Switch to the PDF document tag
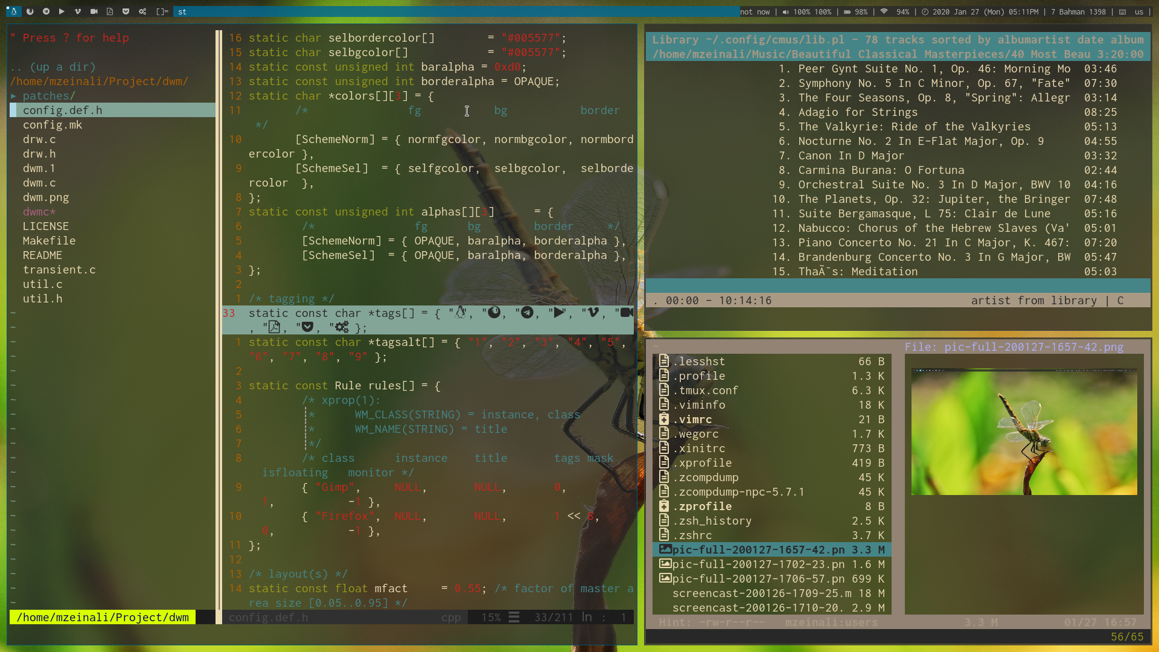This screenshot has width=1159, height=652. point(110,11)
